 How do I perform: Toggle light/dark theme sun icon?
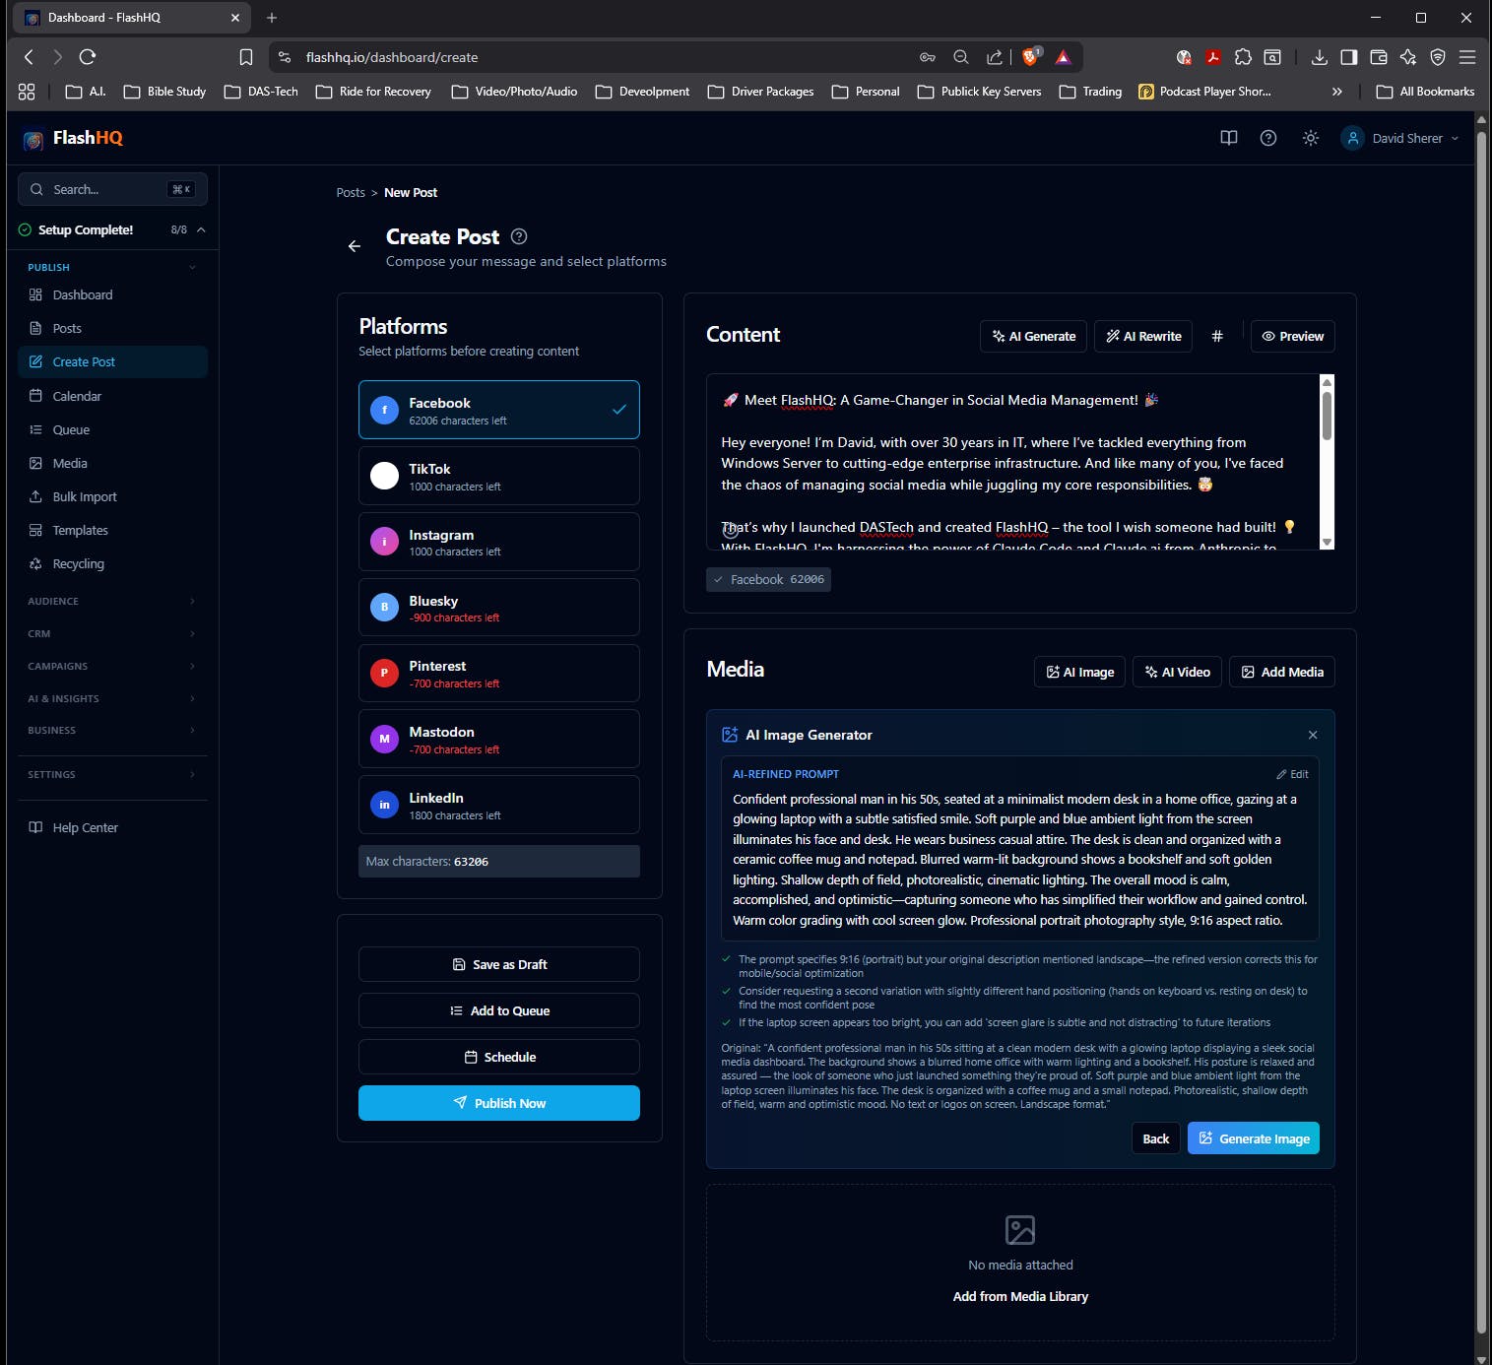pos(1310,138)
